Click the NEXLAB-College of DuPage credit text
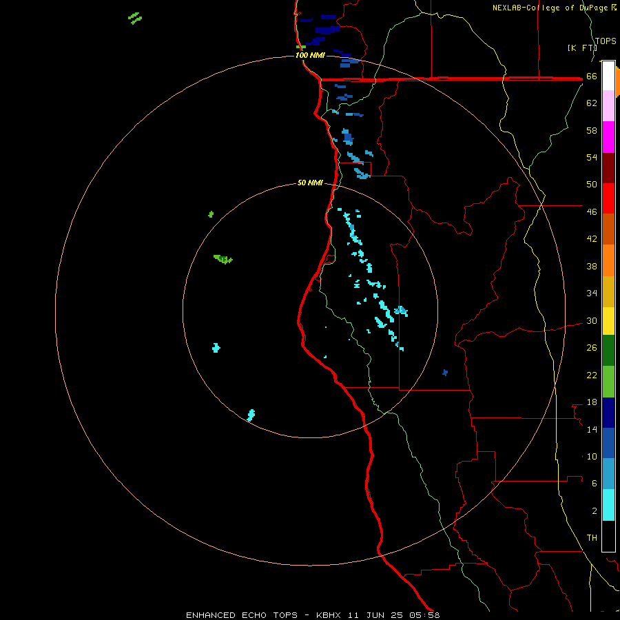The image size is (620, 620). coord(555,8)
